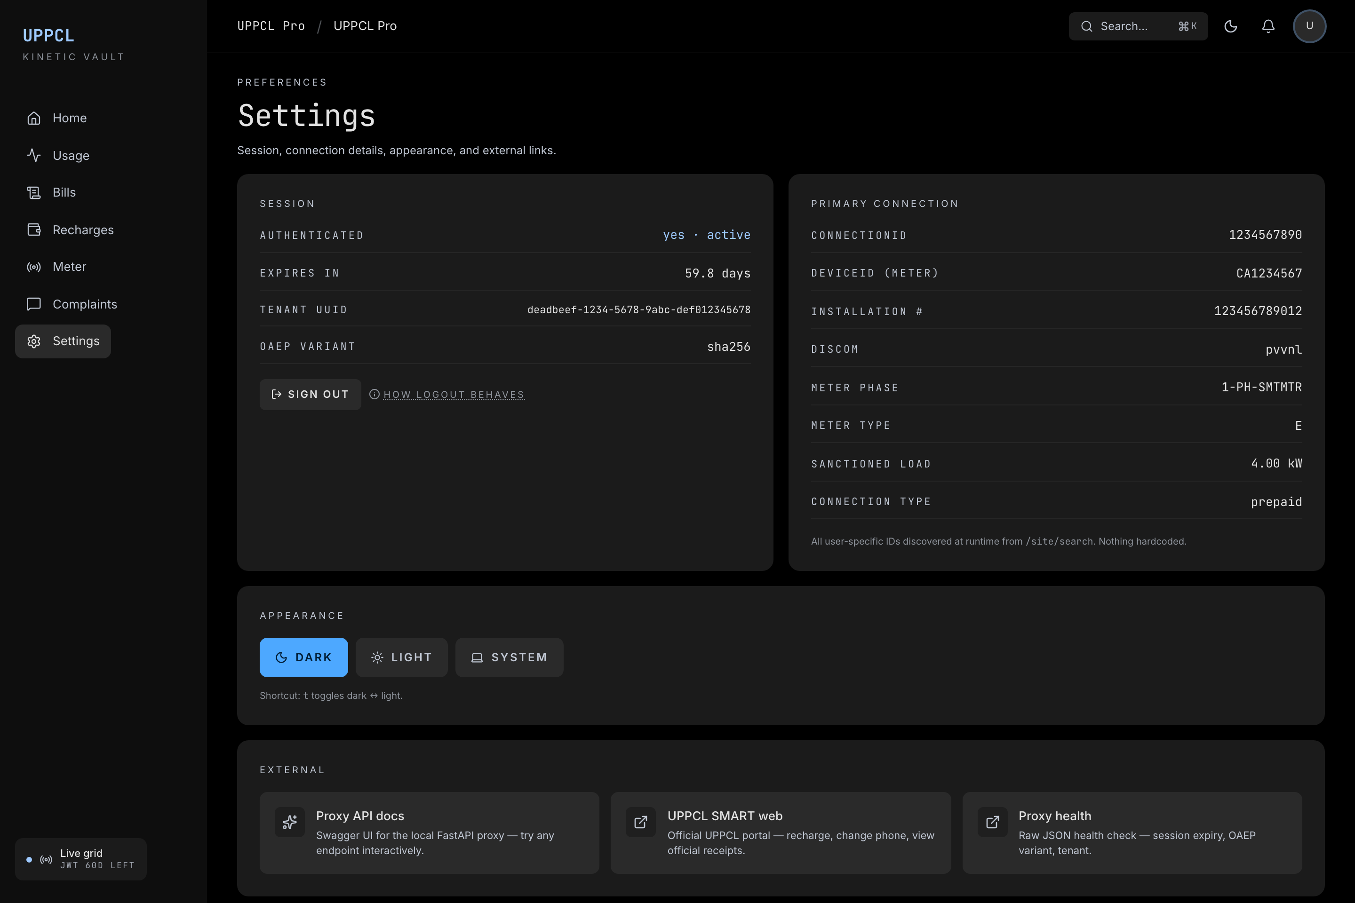Viewport: 1355px width, 903px height.
Task: Choose the System appearance option
Action: (509, 657)
